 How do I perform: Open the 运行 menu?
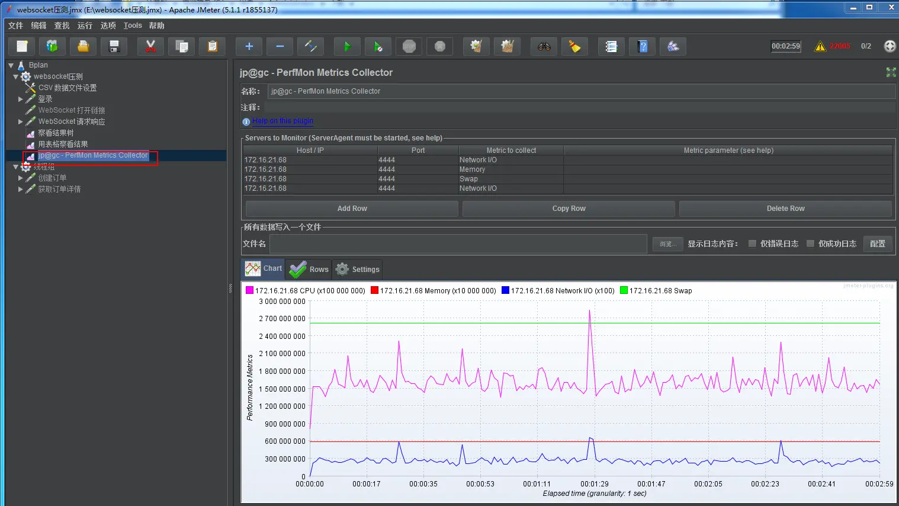pos(85,25)
